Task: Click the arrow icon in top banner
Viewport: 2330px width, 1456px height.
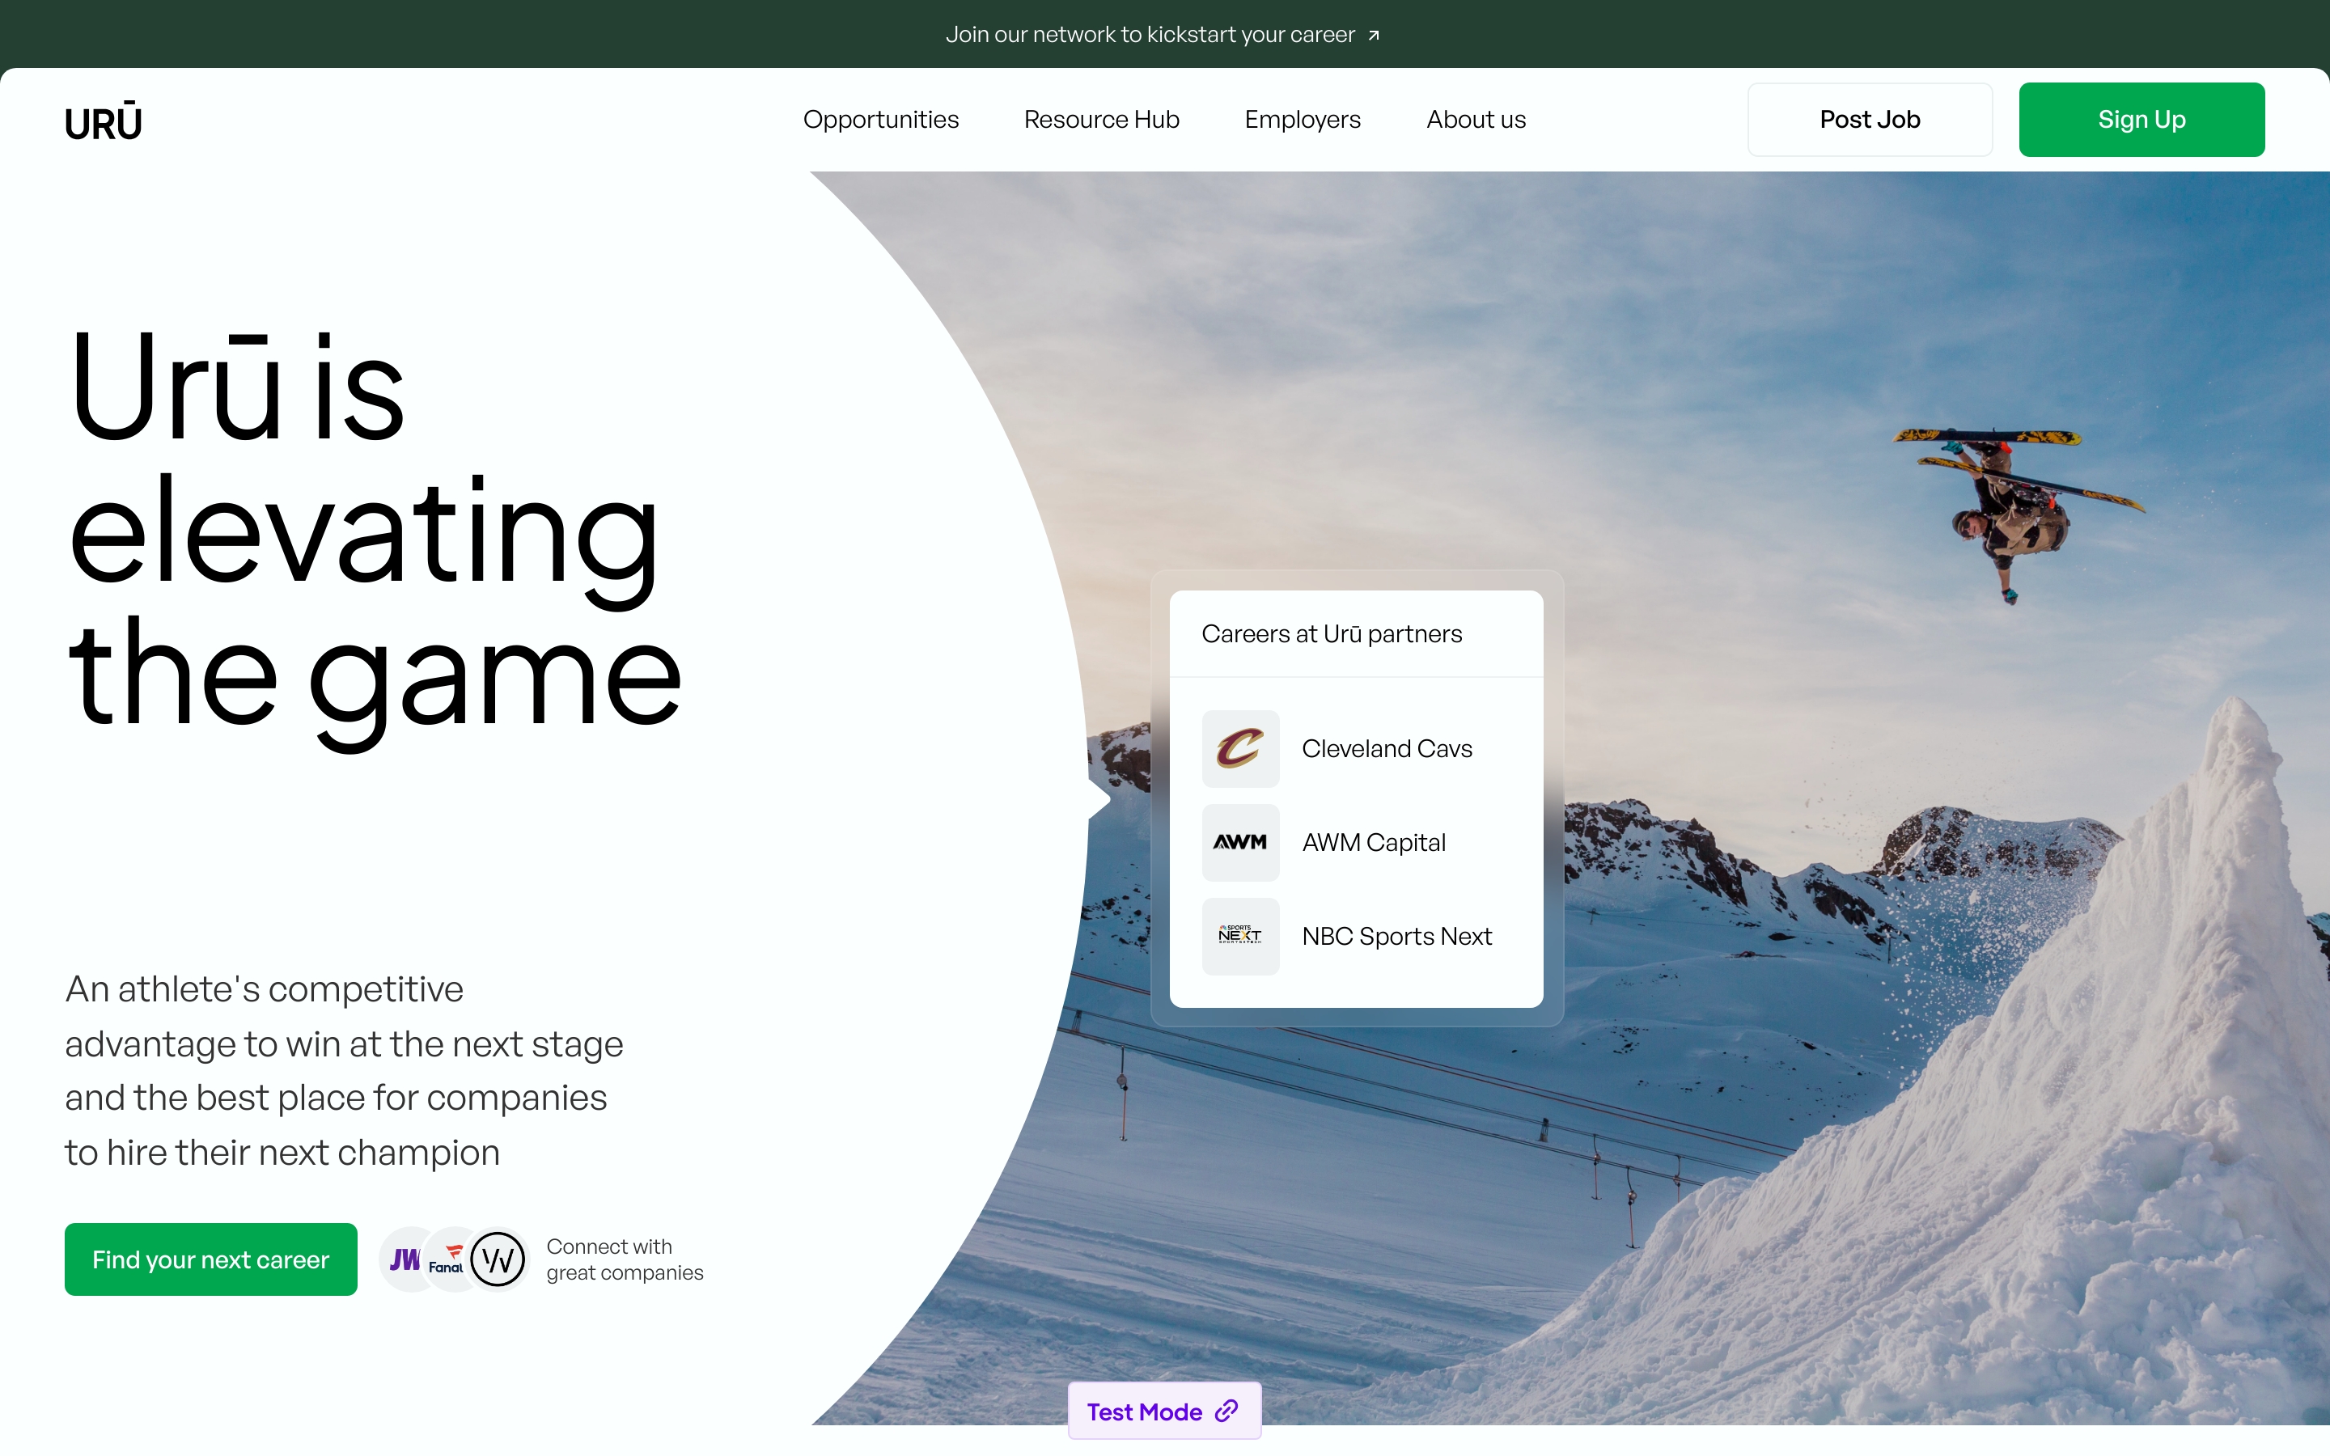Action: click(x=1374, y=36)
